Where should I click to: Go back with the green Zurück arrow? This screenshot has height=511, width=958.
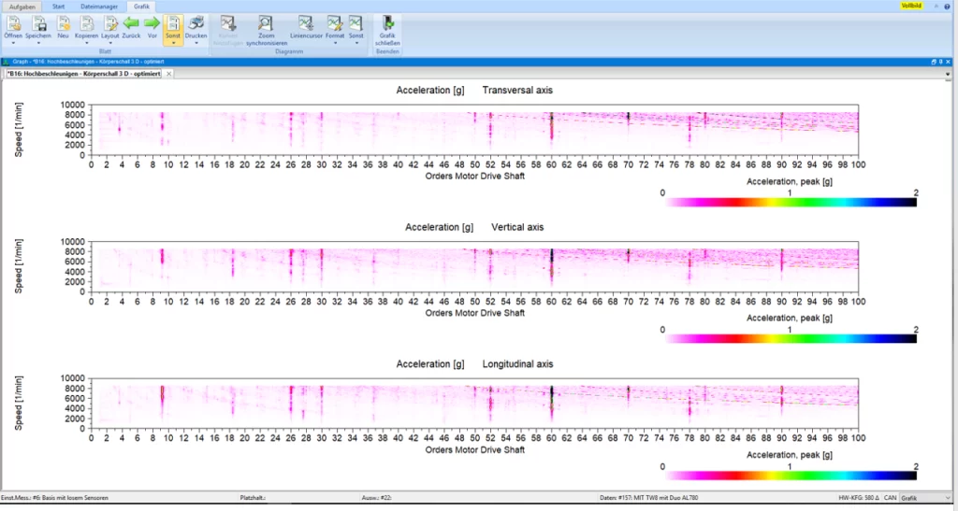(x=131, y=22)
